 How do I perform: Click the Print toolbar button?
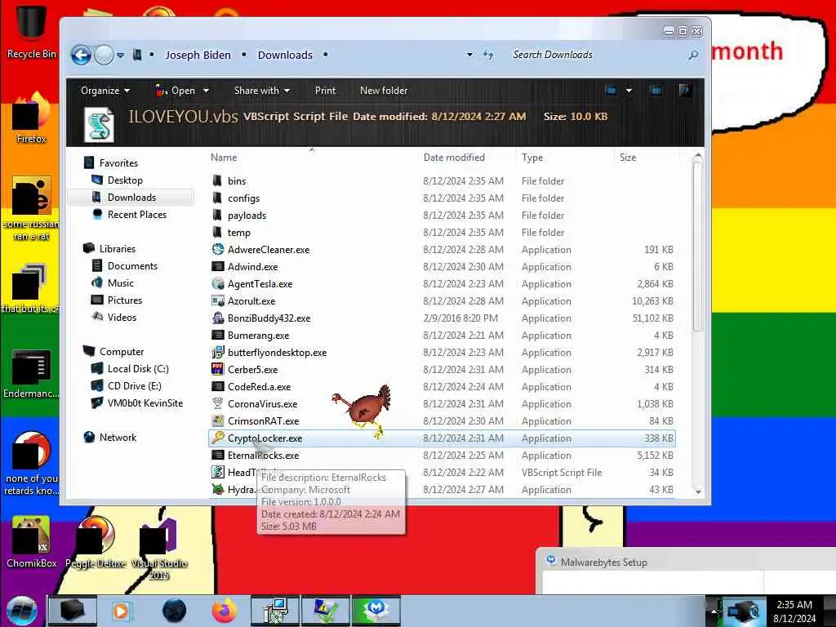tap(325, 91)
